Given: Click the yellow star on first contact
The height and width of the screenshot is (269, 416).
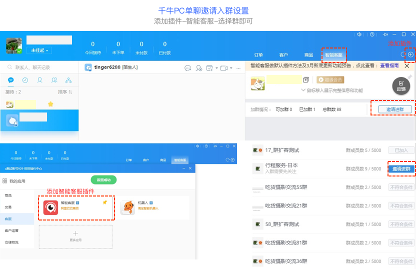Looking at the screenshot, I should pyautogui.click(x=50, y=104).
